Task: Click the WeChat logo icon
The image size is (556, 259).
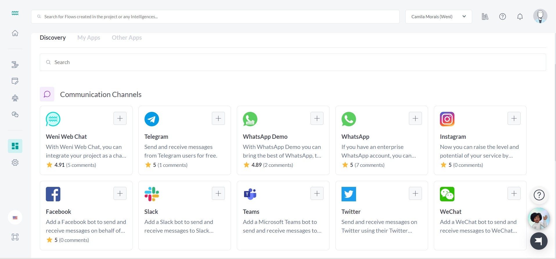Action: (447, 194)
